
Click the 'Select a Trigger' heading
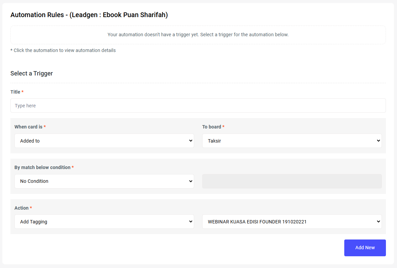[32, 73]
